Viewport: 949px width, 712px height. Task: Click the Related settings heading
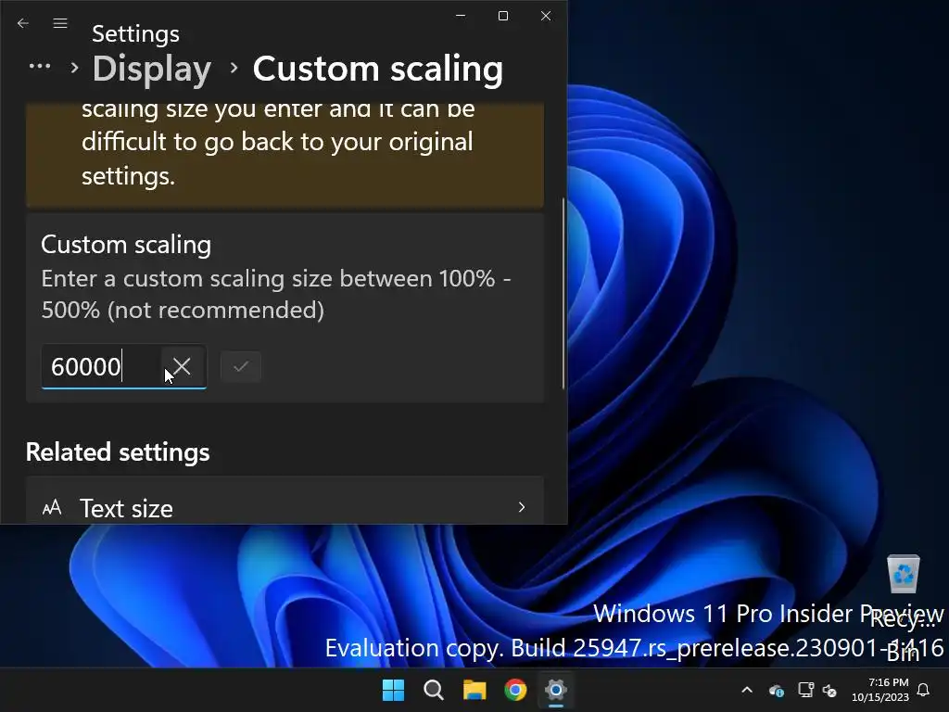point(118,452)
